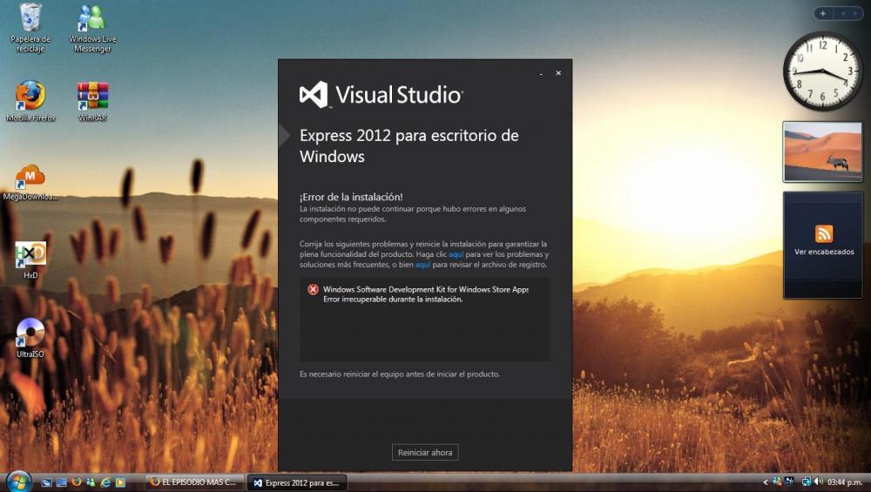Click the red error icon for Windows SDK
The width and height of the screenshot is (871, 492).
click(314, 289)
